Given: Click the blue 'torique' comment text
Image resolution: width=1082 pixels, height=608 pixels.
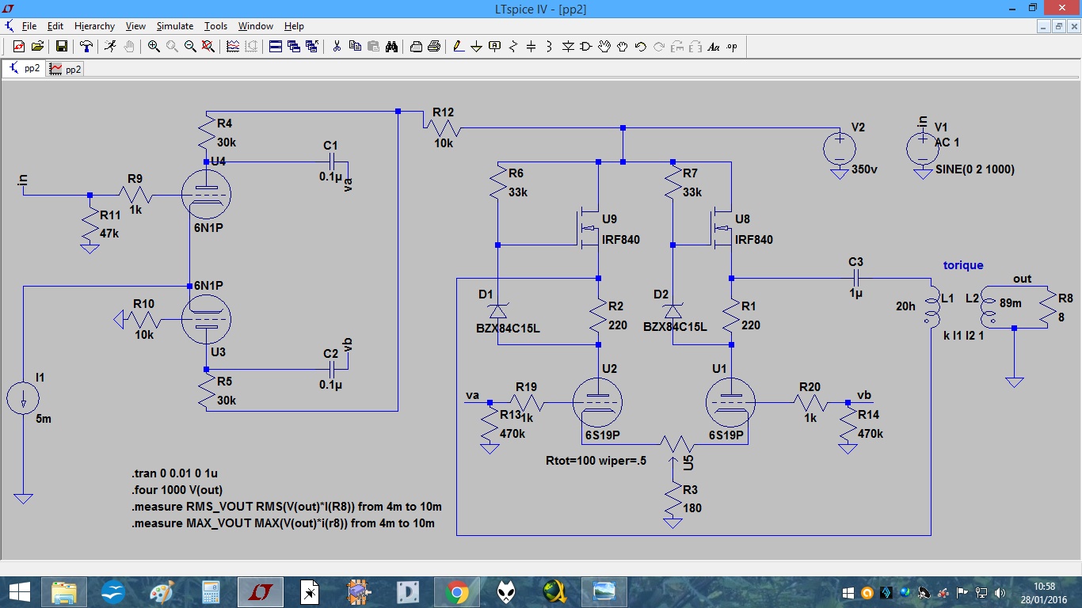Looking at the screenshot, I should click(963, 266).
